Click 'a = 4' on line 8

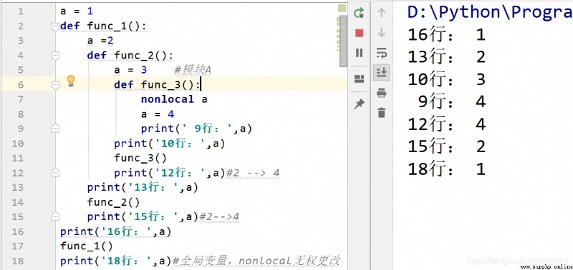click(158, 114)
